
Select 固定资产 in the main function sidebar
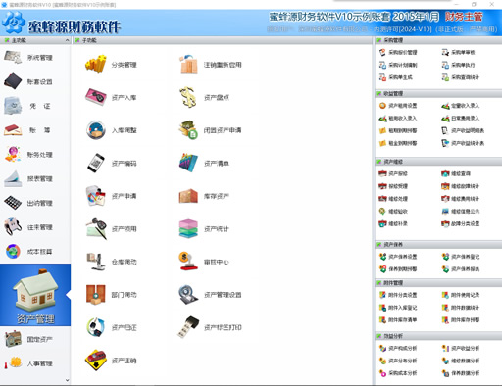click(28, 339)
